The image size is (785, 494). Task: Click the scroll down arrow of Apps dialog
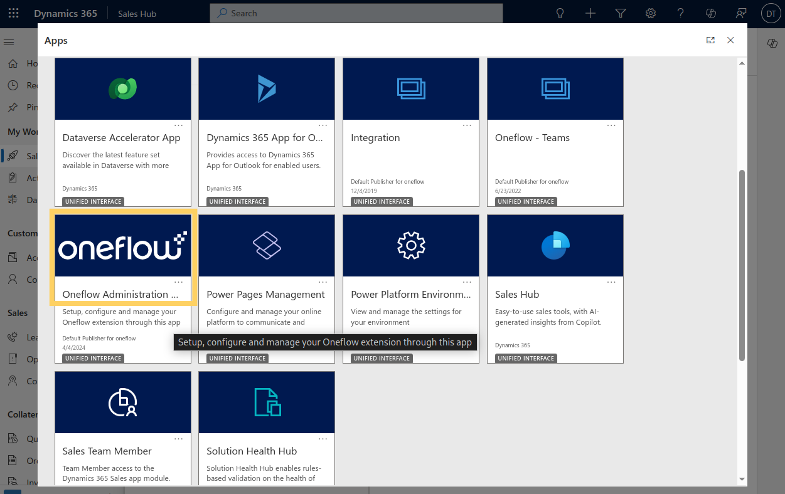742,479
